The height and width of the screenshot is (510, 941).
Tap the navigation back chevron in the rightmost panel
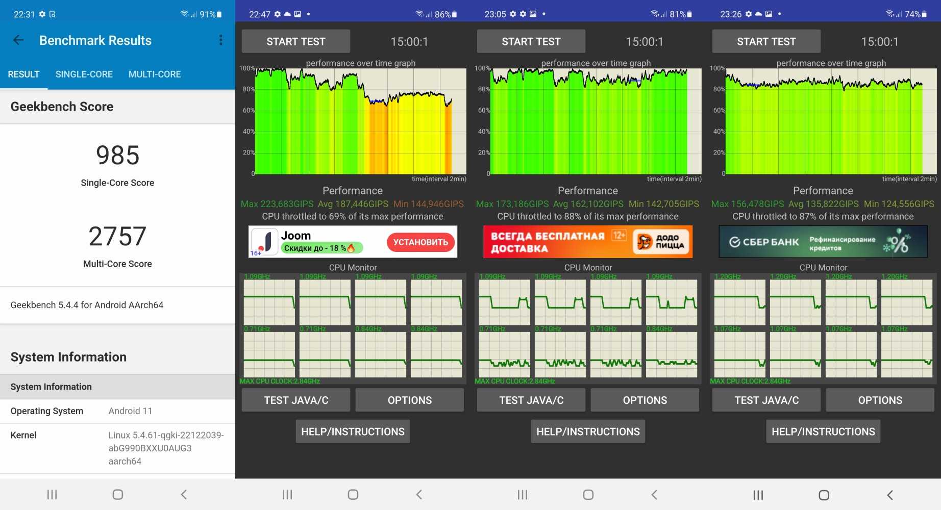coord(890,495)
